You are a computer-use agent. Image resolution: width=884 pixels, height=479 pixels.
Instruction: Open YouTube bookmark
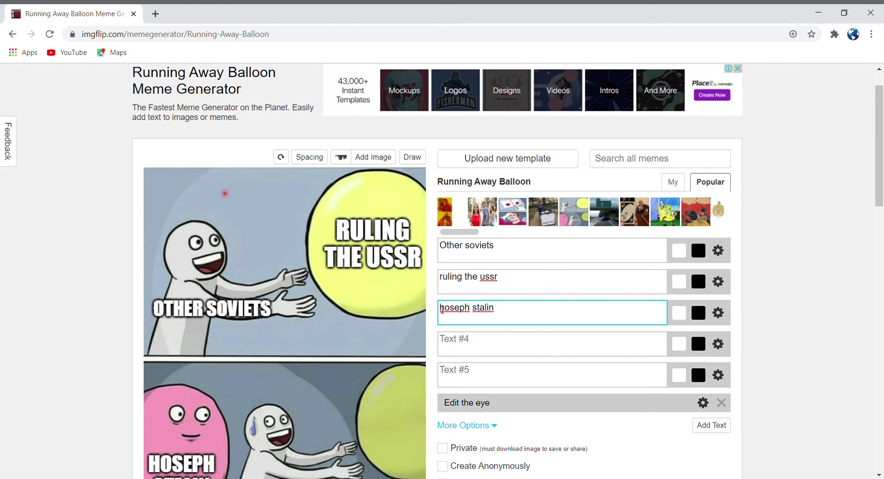tap(67, 53)
